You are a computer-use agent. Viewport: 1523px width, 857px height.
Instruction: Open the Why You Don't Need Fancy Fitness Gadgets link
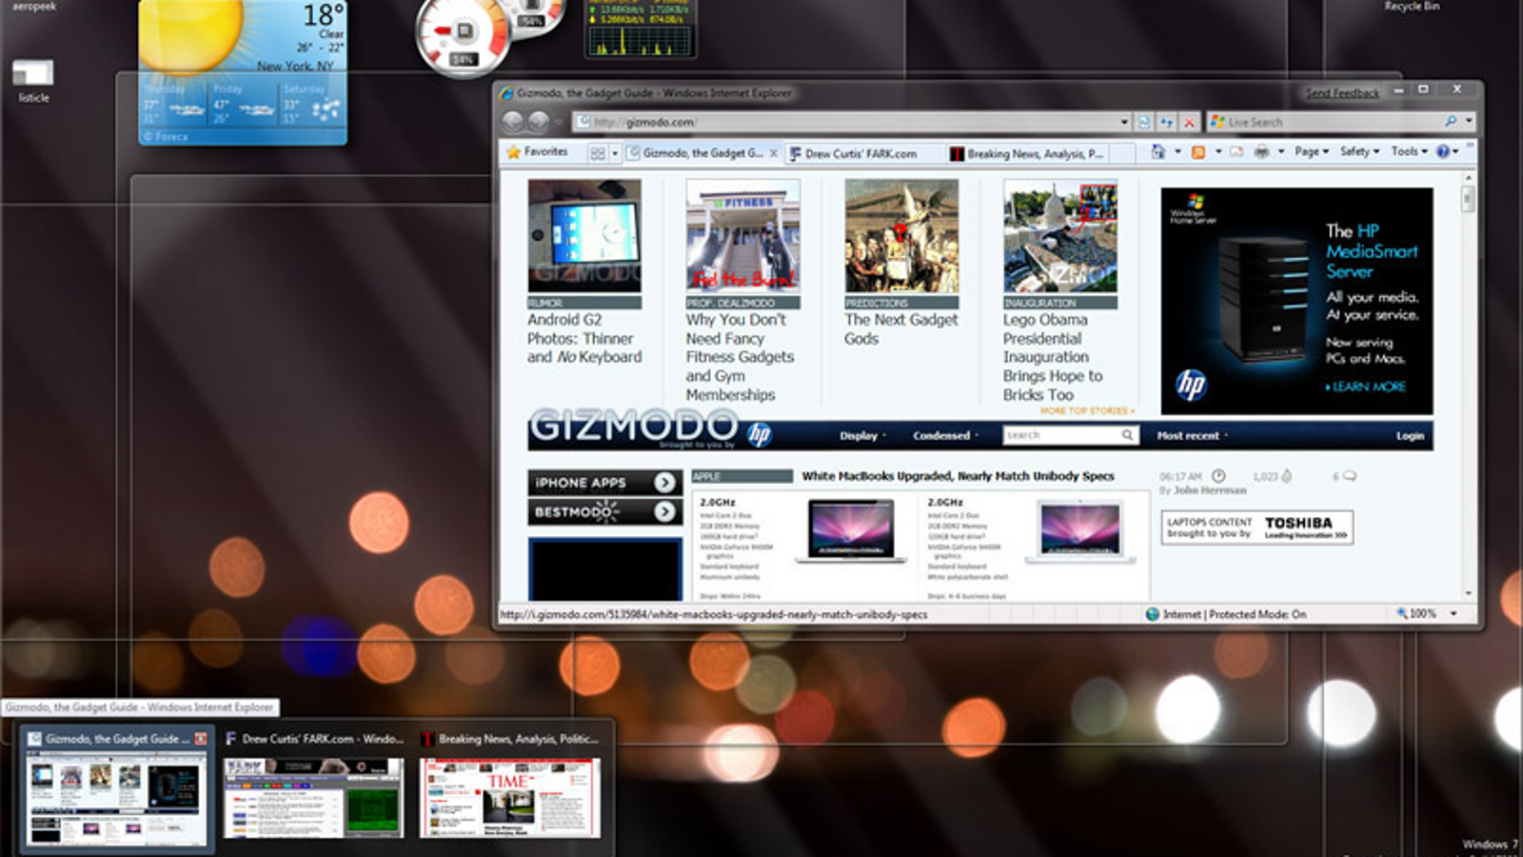pyautogui.click(x=740, y=357)
